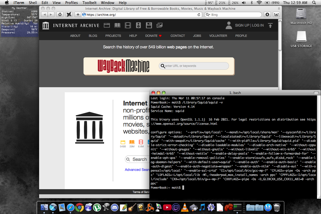Image resolution: width=321 pixels, height=214 pixels.
Task: Click the DONATE link with the heart
Action: [153, 36]
